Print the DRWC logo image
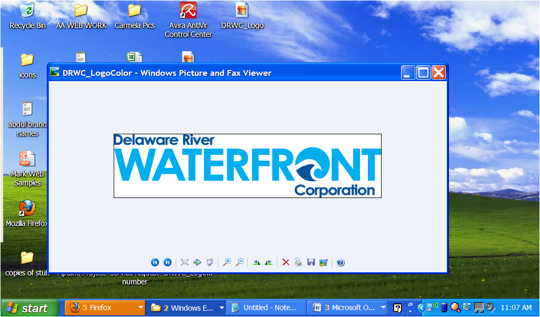 (298, 262)
